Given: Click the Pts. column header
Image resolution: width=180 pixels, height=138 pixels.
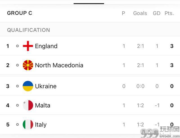Looking at the screenshot, I should tap(169, 13).
